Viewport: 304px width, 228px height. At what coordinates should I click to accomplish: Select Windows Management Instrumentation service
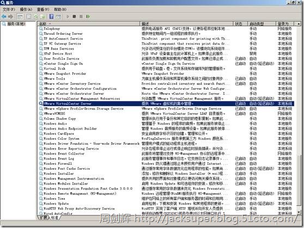pyautogui.click(x=74, y=178)
